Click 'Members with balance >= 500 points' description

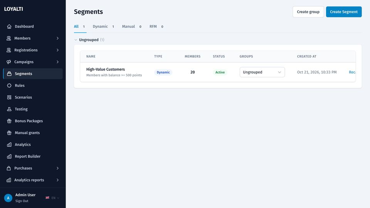tap(114, 75)
